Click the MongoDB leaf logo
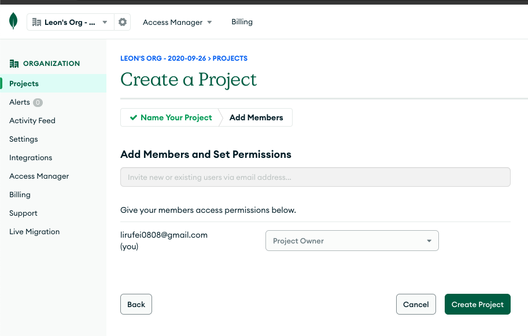The width and height of the screenshot is (528, 336). point(13,21)
